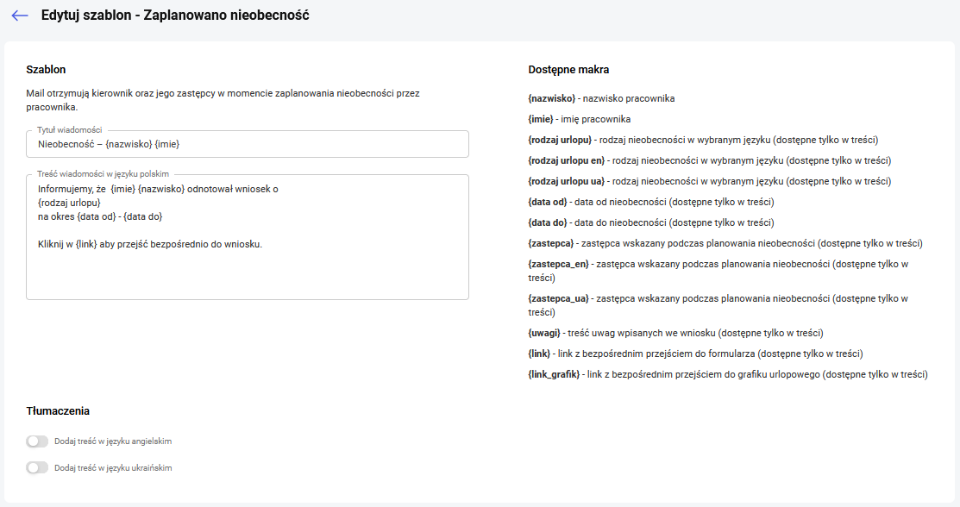This screenshot has width=960, height=507.
Task: Select the {zastepca} macro entry
Action: click(551, 244)
